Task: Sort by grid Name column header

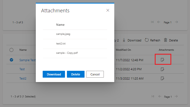Action: coord(23,50)
